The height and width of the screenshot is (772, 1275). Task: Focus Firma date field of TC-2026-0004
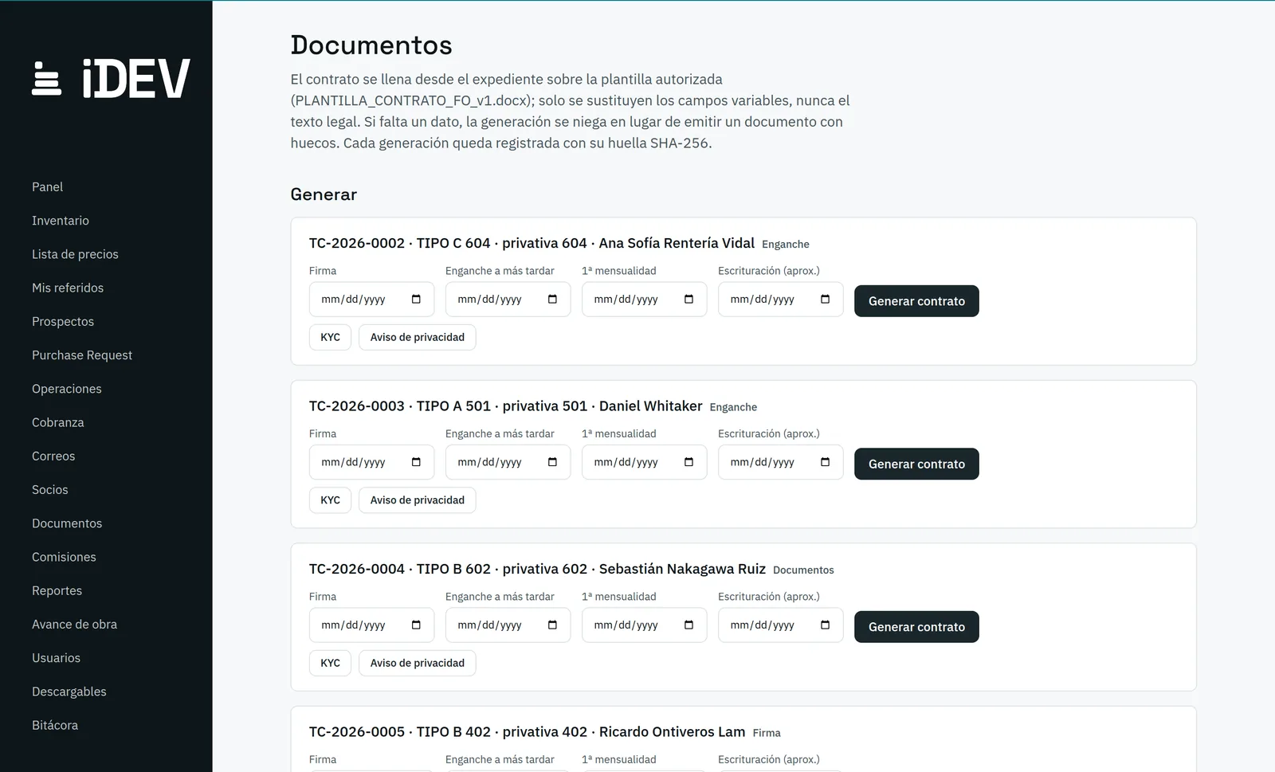pos(371,625)
